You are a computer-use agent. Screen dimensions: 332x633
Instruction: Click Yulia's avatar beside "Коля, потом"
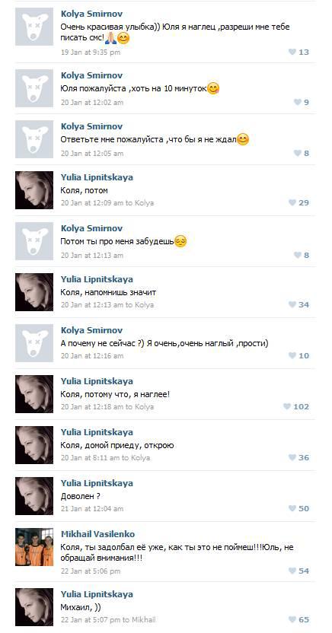pyautogui.click(x=34, y=190)
